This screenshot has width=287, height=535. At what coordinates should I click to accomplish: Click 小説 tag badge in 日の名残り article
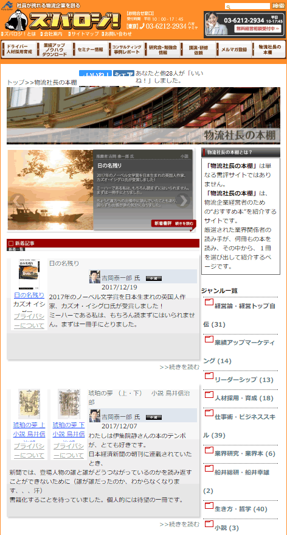(x=154, y=278)
